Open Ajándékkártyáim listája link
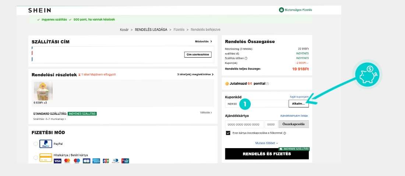 point(294,116)
